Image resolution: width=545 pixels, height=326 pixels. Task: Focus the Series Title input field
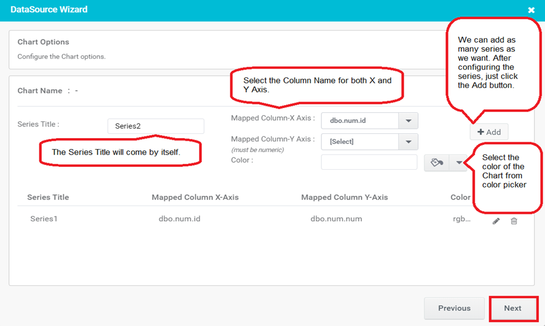pos(156,126)
